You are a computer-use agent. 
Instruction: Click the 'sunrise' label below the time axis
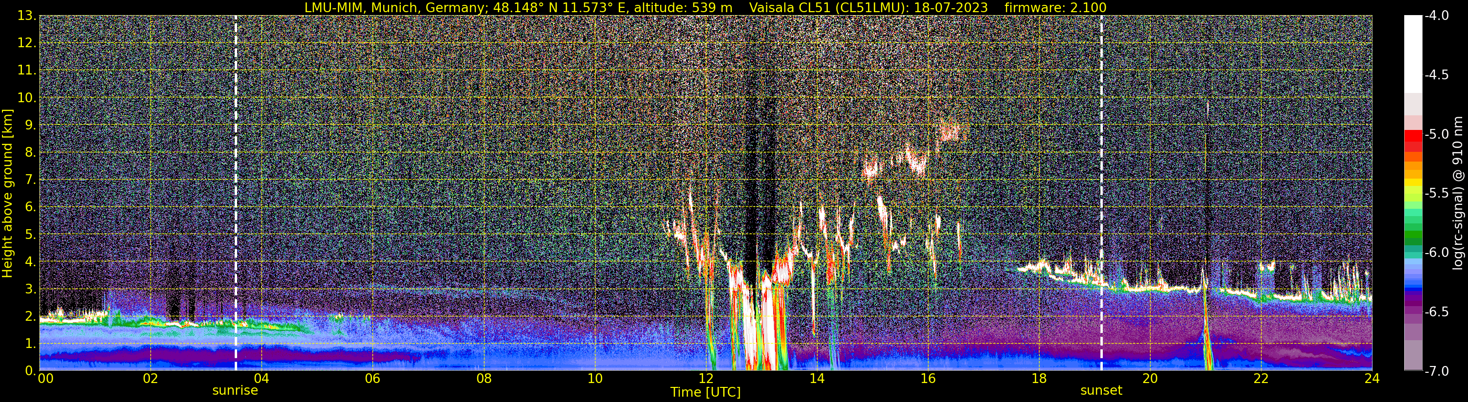(x=235, y=391)
